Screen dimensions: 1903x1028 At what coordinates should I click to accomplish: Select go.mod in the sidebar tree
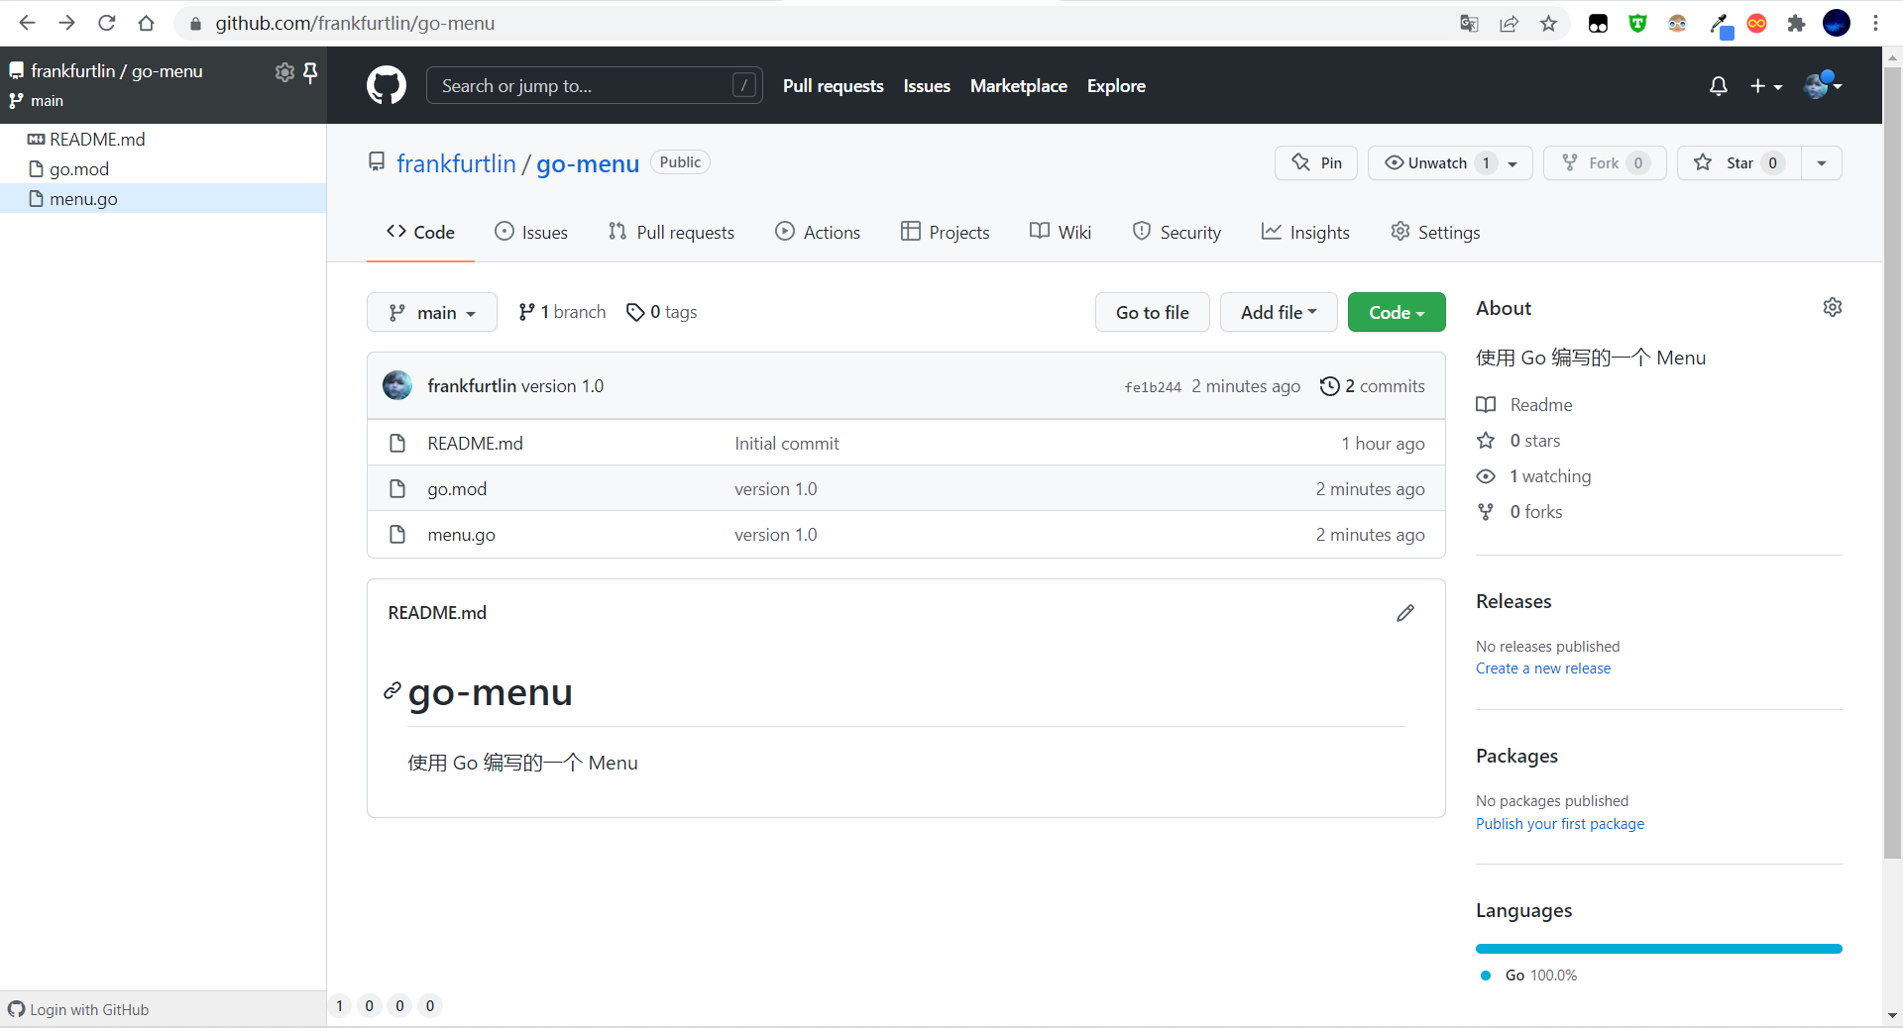pyautogui.click(x=163, y=169)
